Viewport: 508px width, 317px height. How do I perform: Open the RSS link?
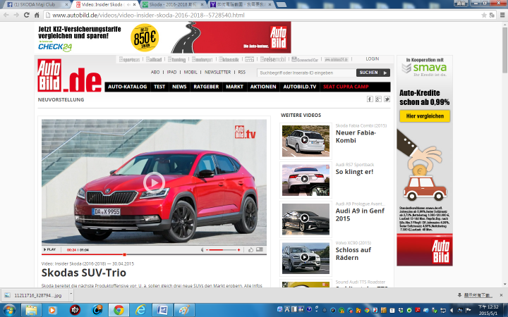tap(242, 72)
